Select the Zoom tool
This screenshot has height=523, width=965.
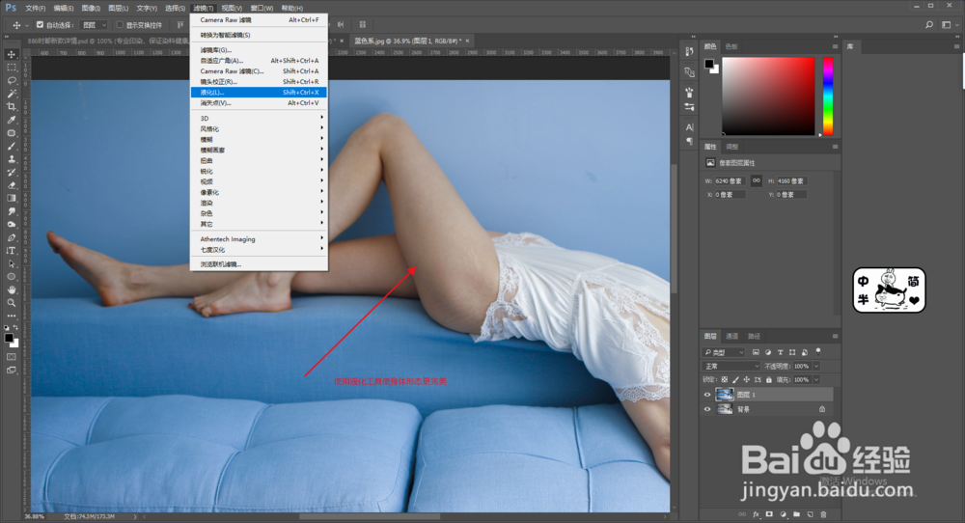point(11,303)
